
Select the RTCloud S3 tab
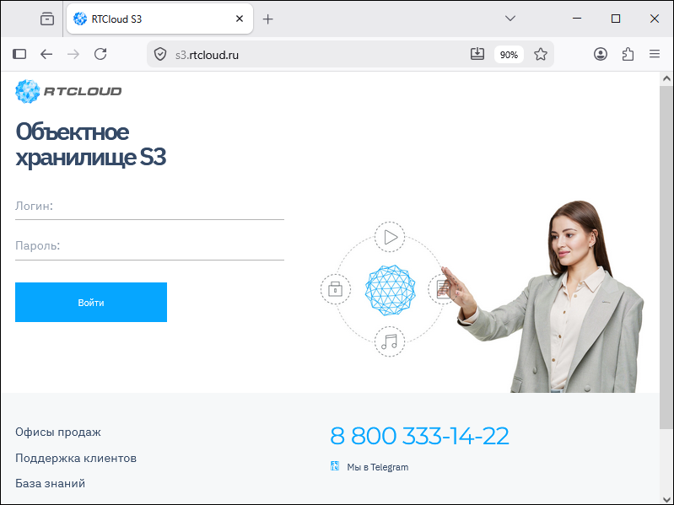pos(159,19)
